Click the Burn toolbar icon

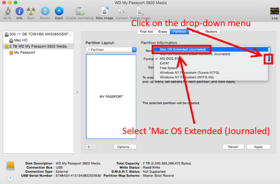pyautogui.click(x=31, y=13)
